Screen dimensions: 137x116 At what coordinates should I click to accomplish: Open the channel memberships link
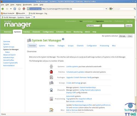coord(88,88)
